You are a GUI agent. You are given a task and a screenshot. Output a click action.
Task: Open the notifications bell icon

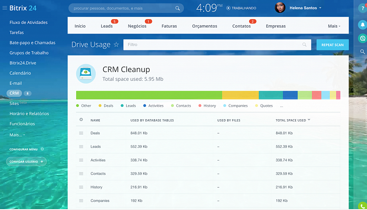(362, 25)
